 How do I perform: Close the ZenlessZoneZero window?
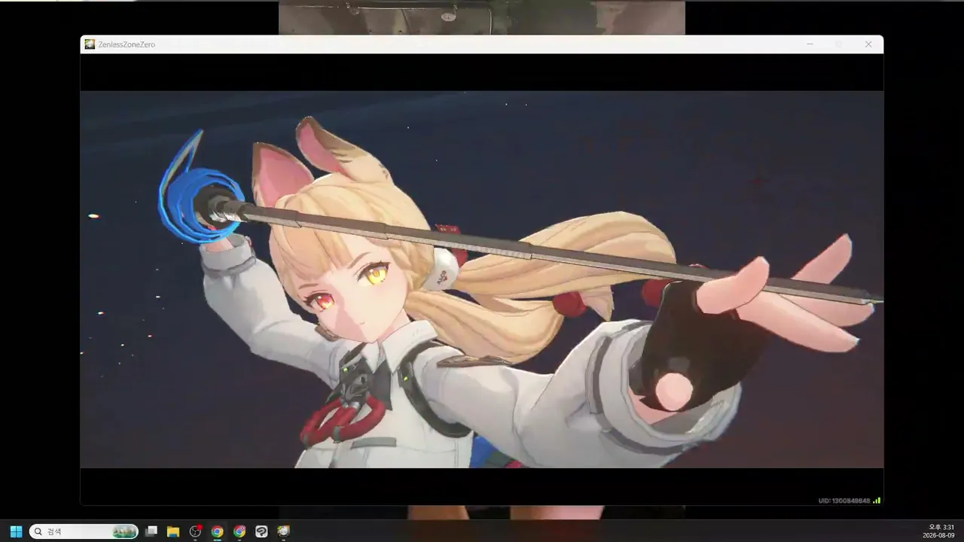pyautogui.click(x=868, y=44)
